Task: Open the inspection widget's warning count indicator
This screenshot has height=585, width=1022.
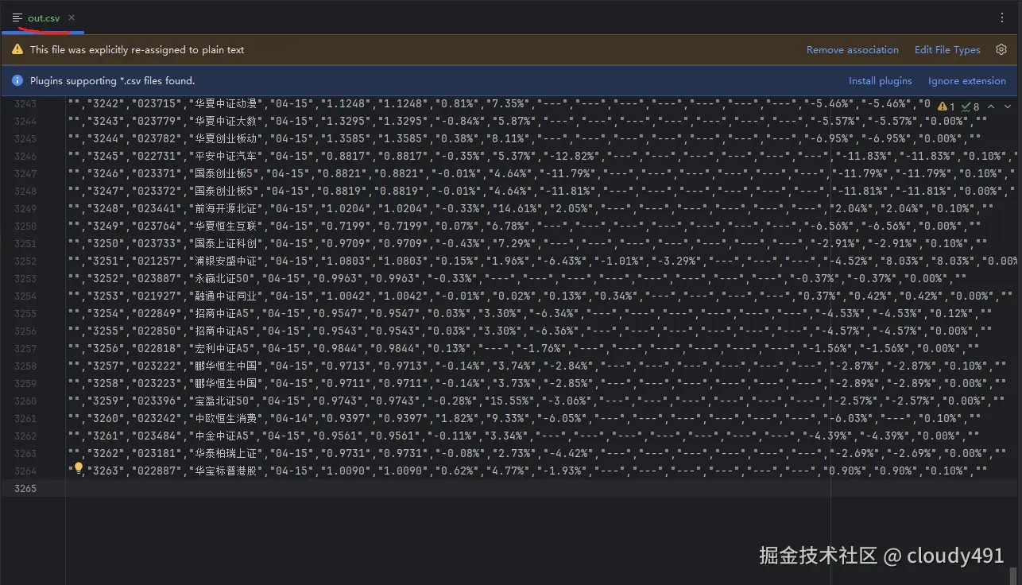Action: (x=947, y=107)
